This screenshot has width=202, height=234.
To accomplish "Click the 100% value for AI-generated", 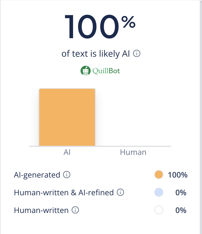I will click(178, 175).
